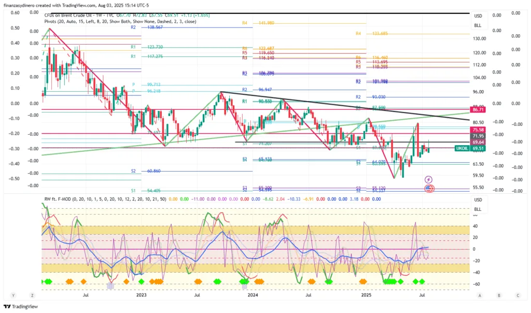Click the green 69.51 last price label
This screenshot has width=531, height=313.
click(478, 148)
